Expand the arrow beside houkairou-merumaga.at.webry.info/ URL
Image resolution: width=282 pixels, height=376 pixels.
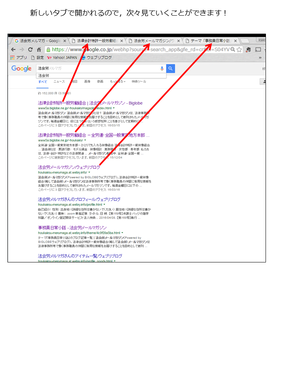pos(89,172)
